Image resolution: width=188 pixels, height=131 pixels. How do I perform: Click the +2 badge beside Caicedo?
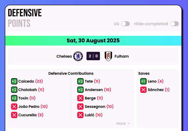tap(14, 81)
